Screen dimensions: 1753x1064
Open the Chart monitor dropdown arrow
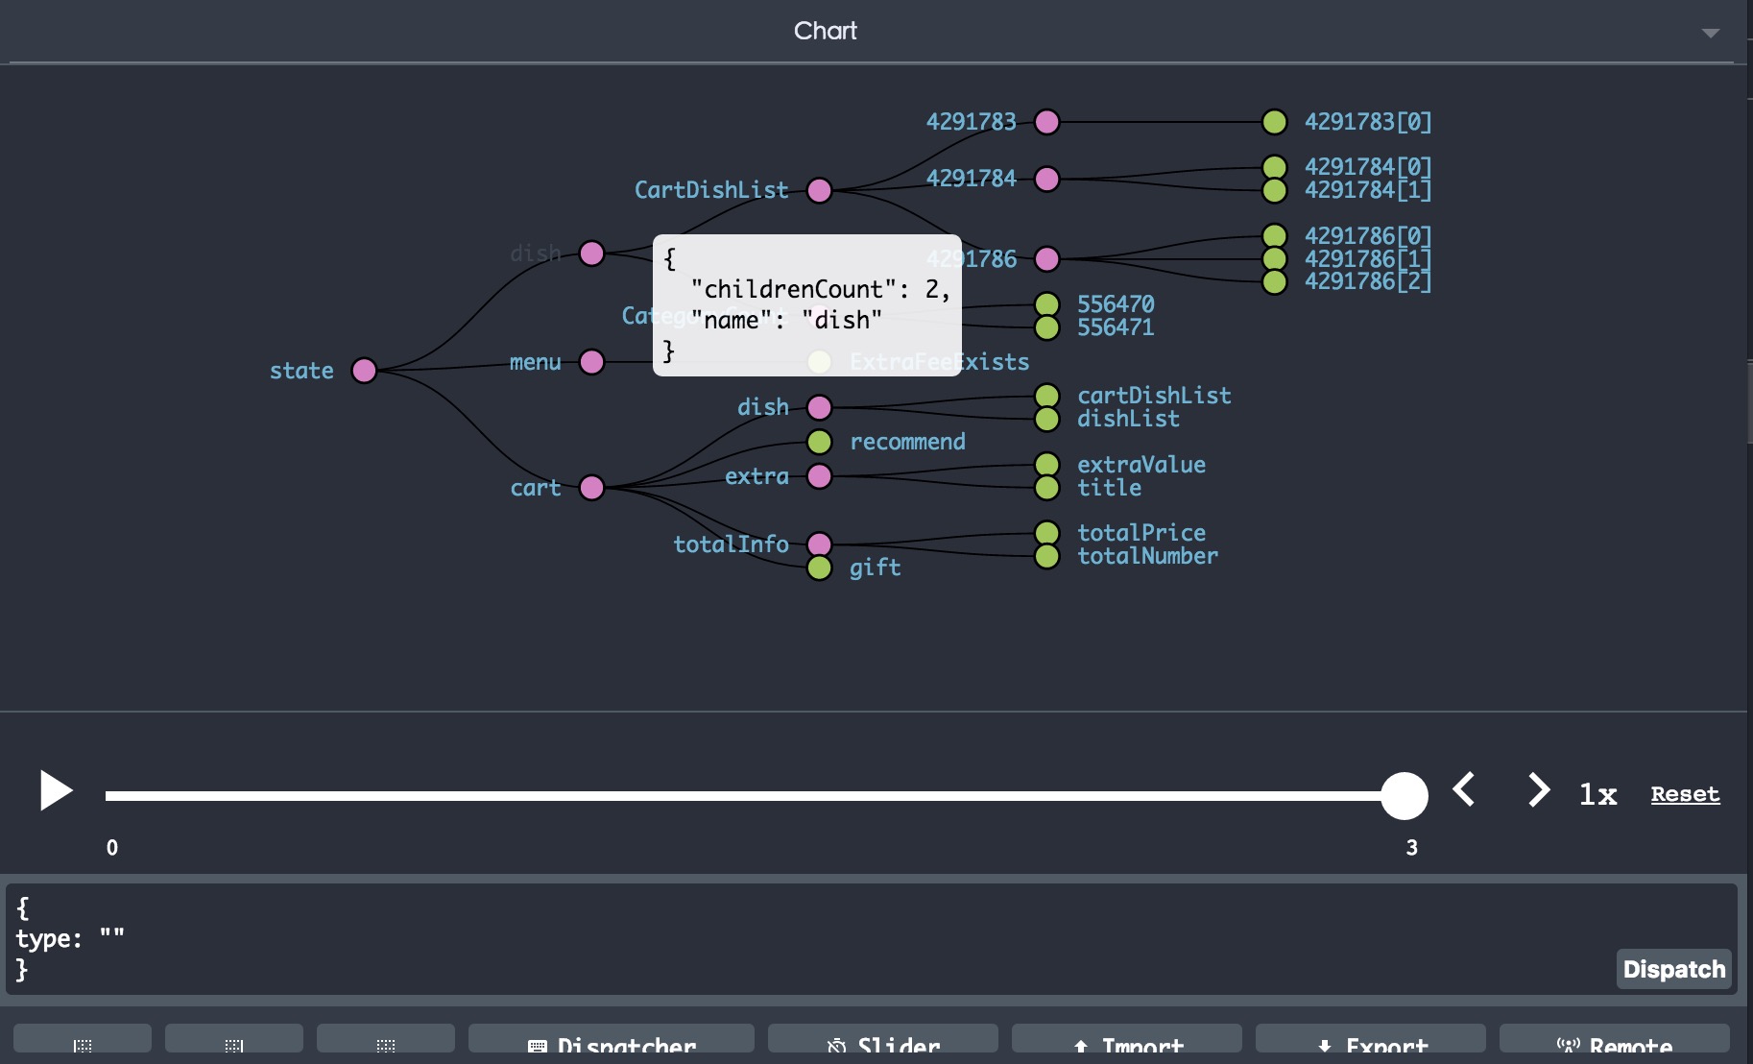[x=1710, y=33]
